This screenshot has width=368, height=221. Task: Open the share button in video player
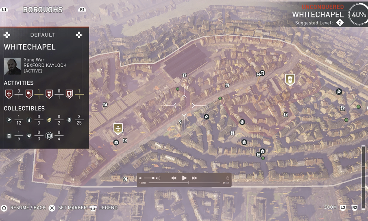227,178
